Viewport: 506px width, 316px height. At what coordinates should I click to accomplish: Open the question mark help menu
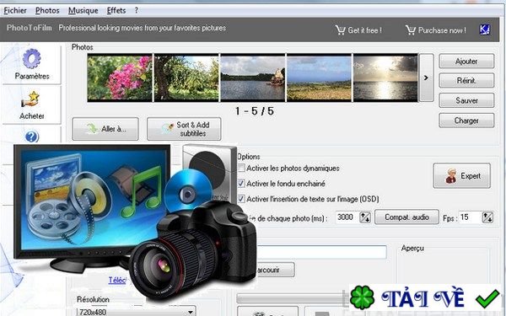[x=136, y=11]
